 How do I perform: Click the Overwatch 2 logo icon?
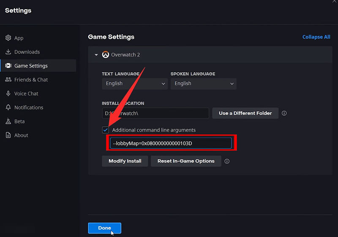[x=105, y=54]
